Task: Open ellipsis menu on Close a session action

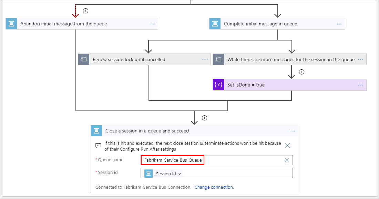Action: pos(292,131)
